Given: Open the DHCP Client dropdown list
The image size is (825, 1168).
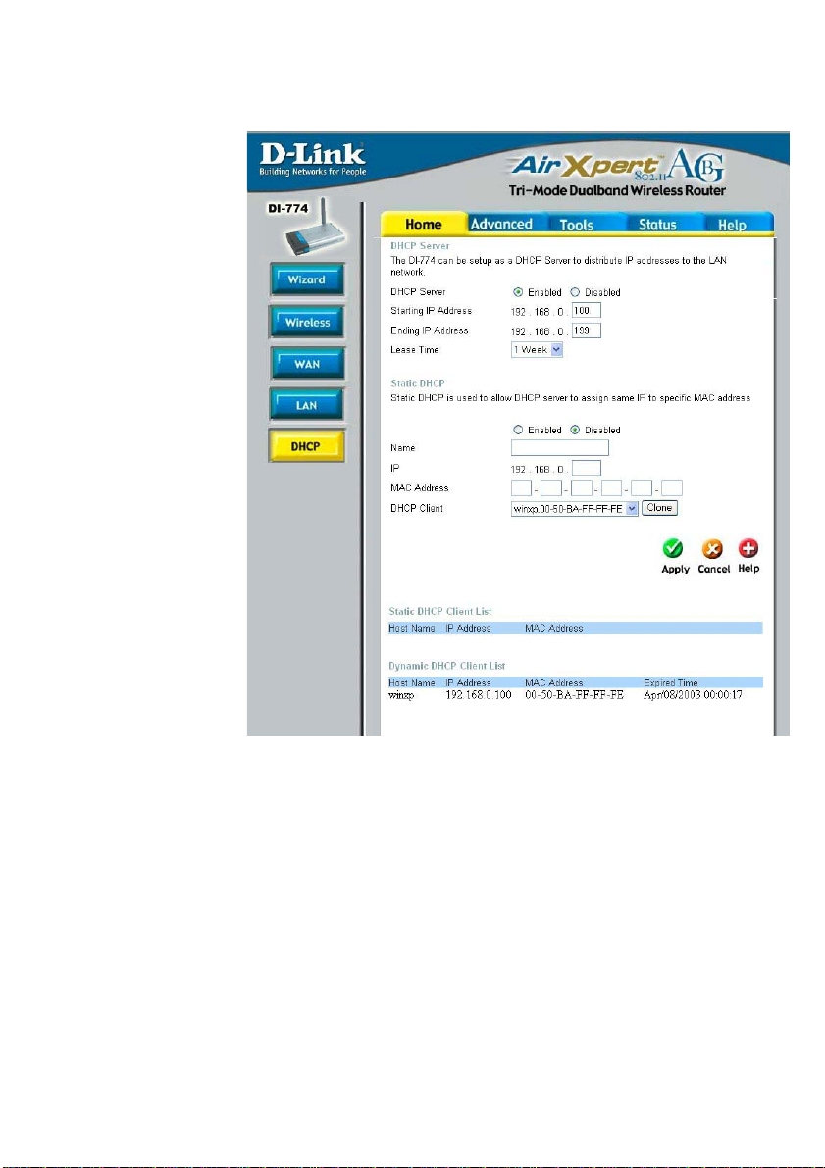Looking at the screenshot, I should click(x=575, y=509).
